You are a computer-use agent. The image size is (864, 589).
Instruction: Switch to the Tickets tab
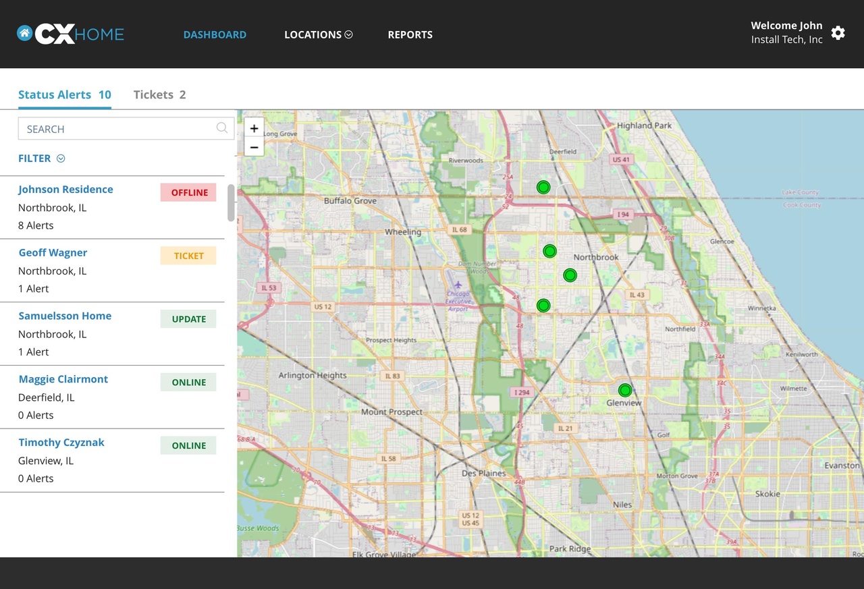point(159,94)
